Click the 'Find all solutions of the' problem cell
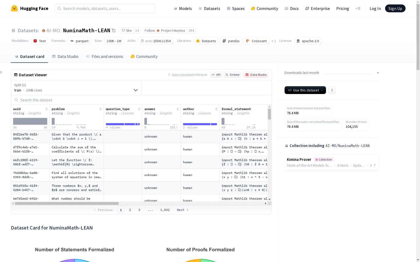The image size is (420, 262). pyautogui.click(x=76, y=175)
